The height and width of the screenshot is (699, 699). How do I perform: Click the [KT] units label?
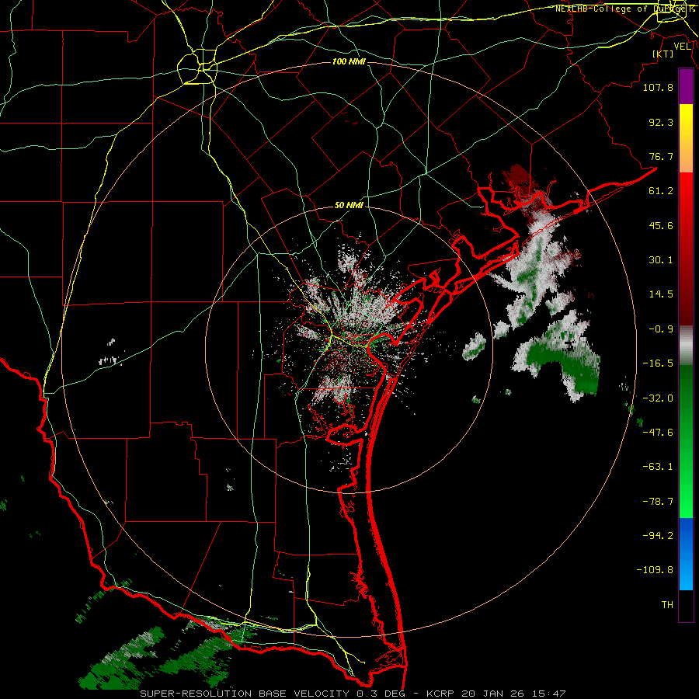coord(662,54)
